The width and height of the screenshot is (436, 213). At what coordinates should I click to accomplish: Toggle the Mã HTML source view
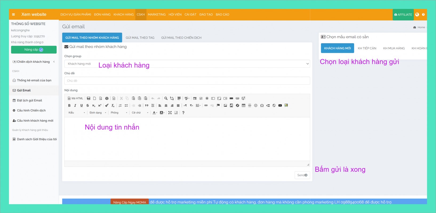[75, 98]
